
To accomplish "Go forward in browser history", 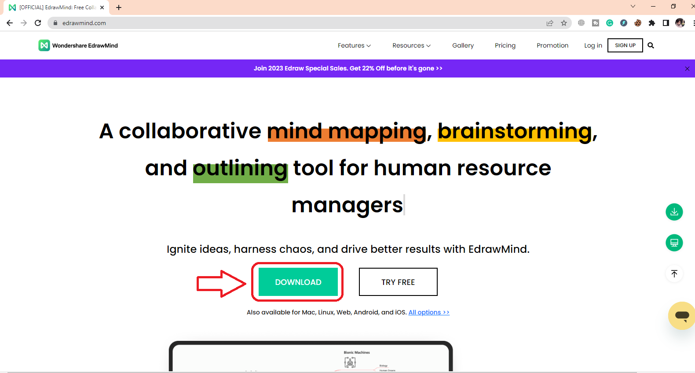I will pos(24,23).
